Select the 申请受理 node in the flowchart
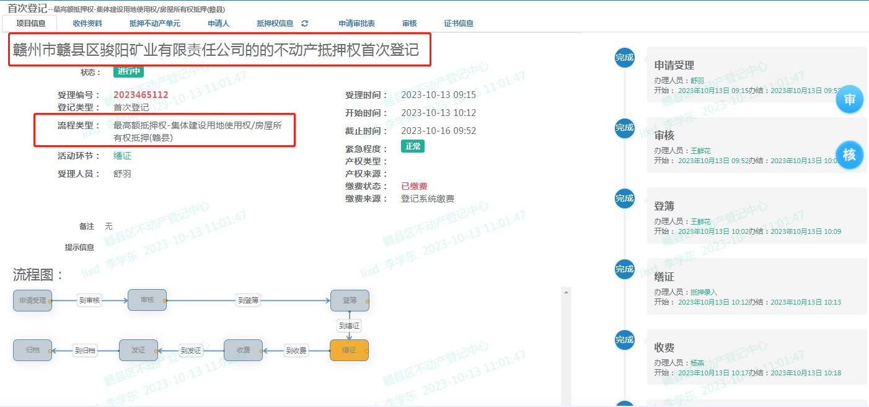This screenshot has width=869, height=407. click(32, 300)
